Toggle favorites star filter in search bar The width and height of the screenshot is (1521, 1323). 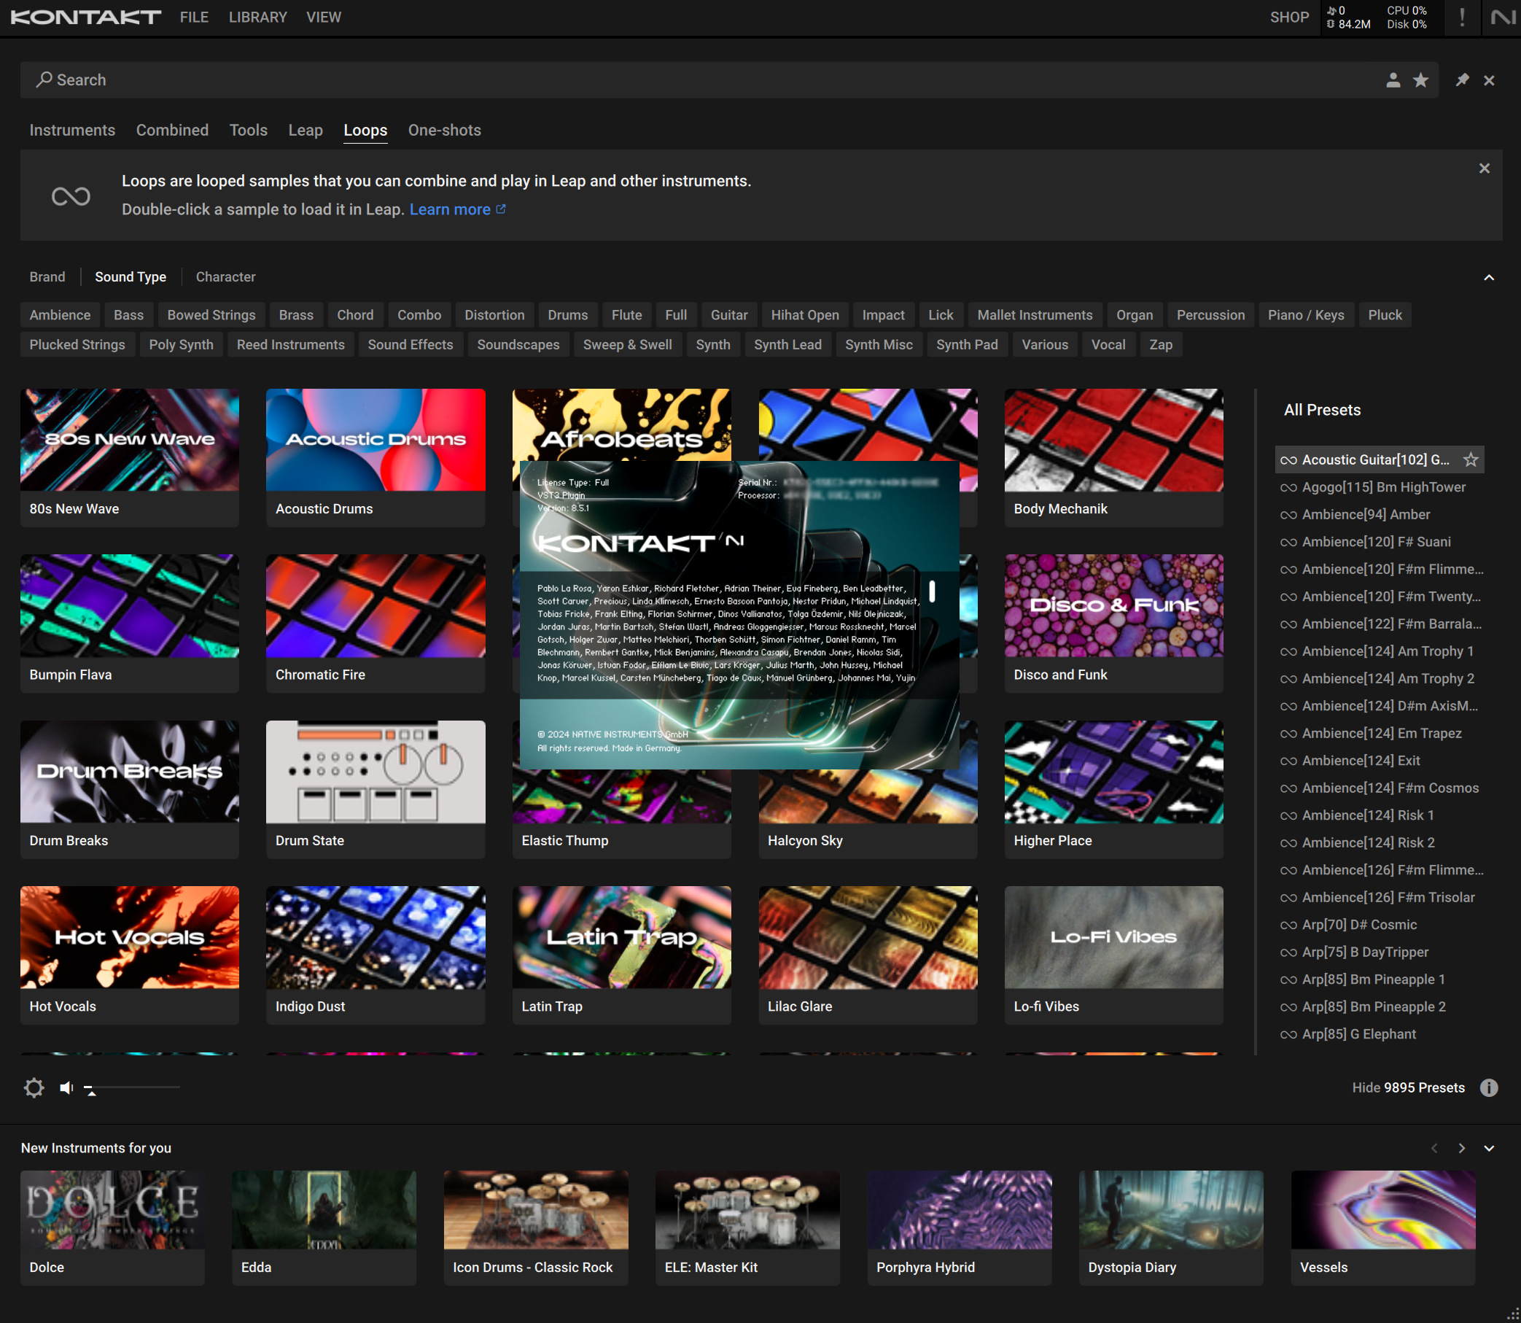pos(1420,79)
